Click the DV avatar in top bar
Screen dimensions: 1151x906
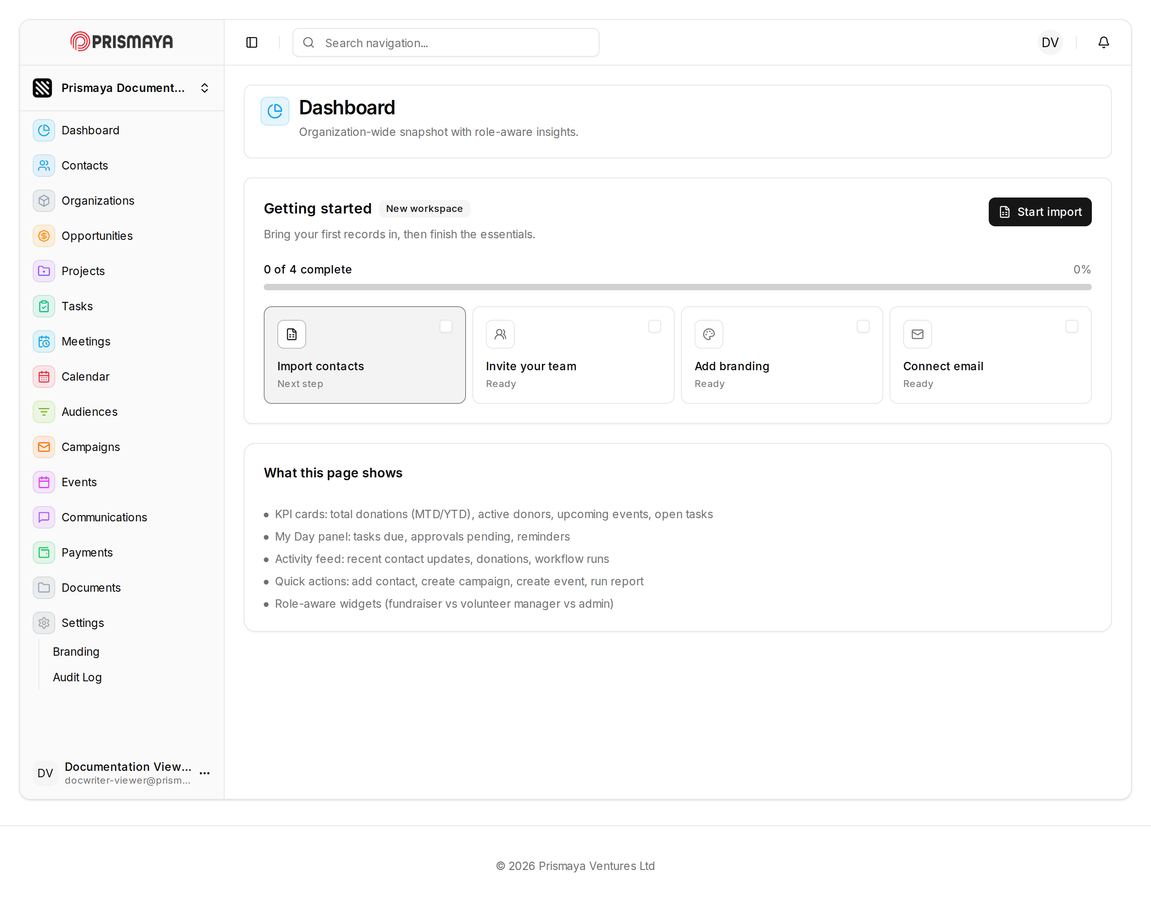(1050, 42)
